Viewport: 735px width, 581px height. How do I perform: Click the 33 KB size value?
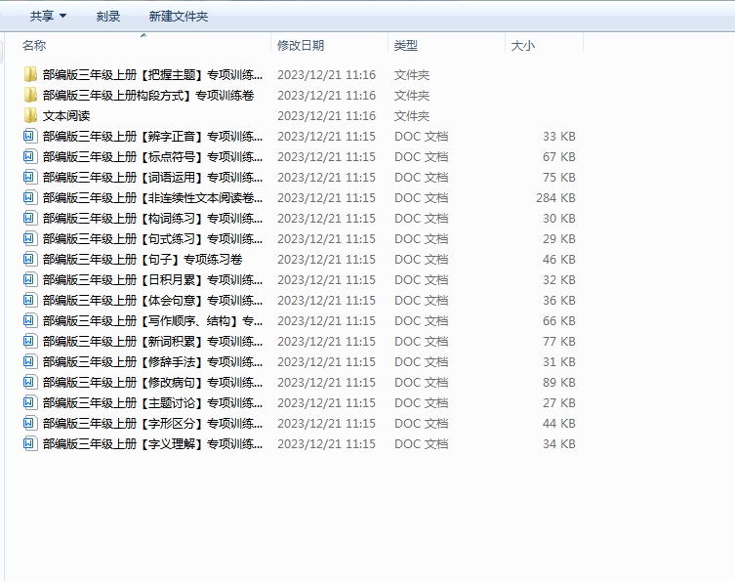558,136
